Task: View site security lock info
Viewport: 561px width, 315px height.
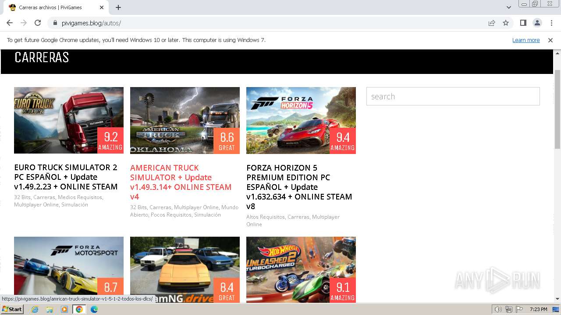Action: pyautogui.click(x=55, y=23)
